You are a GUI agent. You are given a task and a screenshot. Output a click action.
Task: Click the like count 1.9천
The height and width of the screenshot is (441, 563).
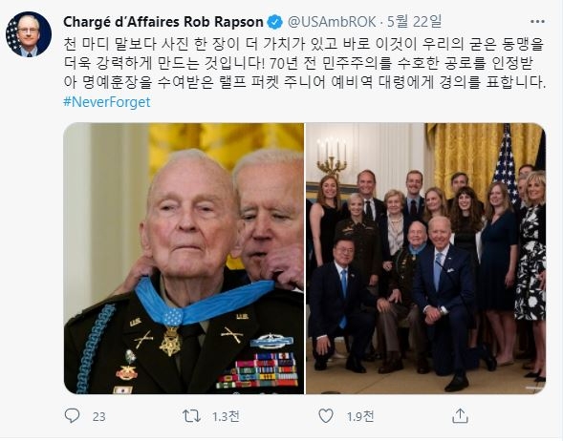coord(360,416)
